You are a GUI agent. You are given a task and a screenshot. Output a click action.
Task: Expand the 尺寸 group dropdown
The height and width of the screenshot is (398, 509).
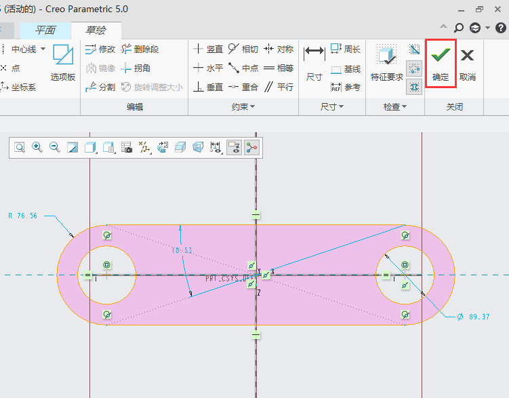coord(331,106)
